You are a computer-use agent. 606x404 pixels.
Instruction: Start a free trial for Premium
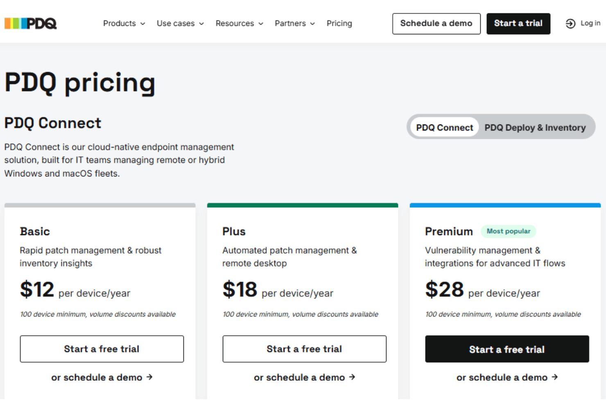(507, 349)
